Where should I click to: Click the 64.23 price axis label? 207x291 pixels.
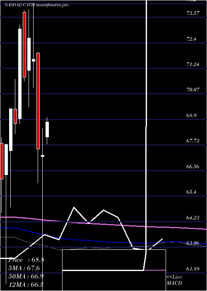pyautogui.click(x=193, y=217)
